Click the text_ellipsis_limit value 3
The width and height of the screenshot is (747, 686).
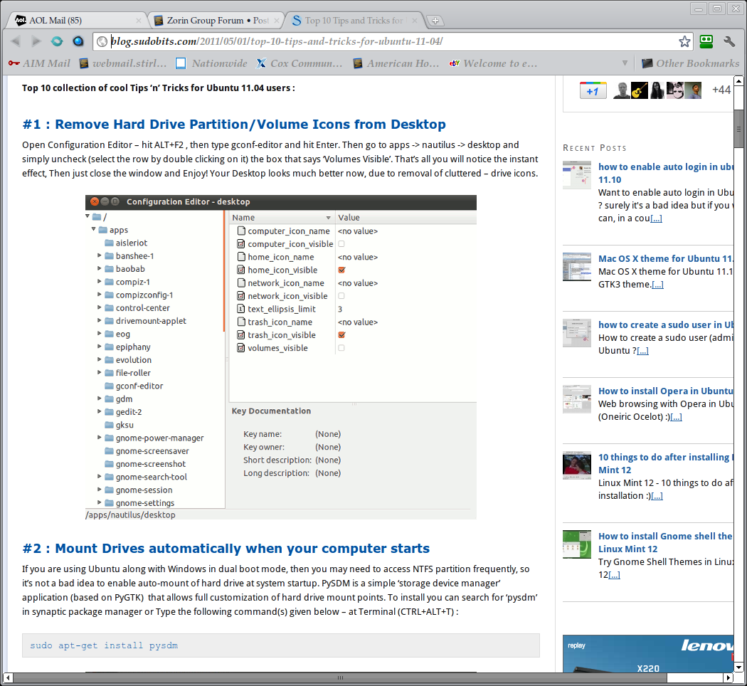340,309
